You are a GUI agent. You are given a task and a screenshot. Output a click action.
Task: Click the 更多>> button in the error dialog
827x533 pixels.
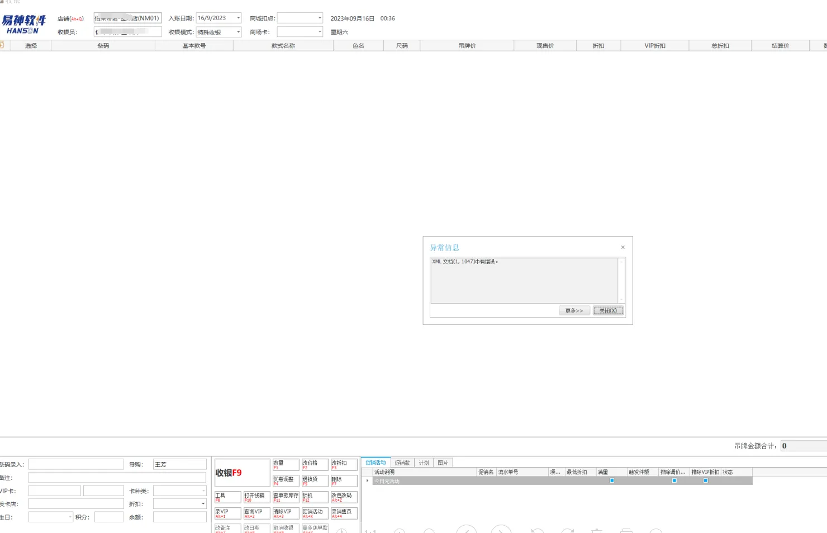574,310
